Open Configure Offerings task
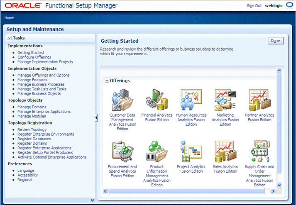 (34, 57)
